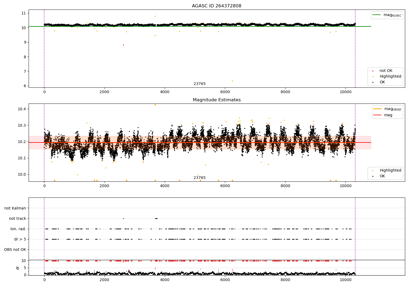Select the orange mag OBSID legend line

[378, 109]
